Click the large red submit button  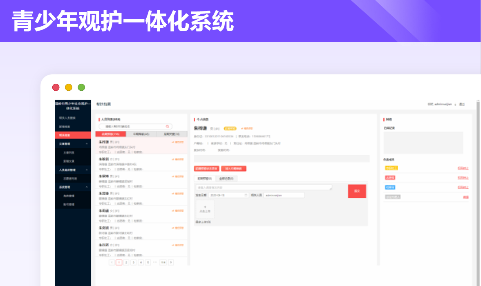click(357, 191)
